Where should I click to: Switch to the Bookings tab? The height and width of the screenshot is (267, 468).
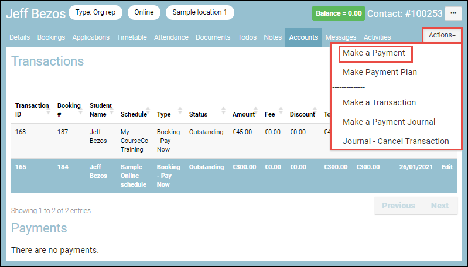51,37
